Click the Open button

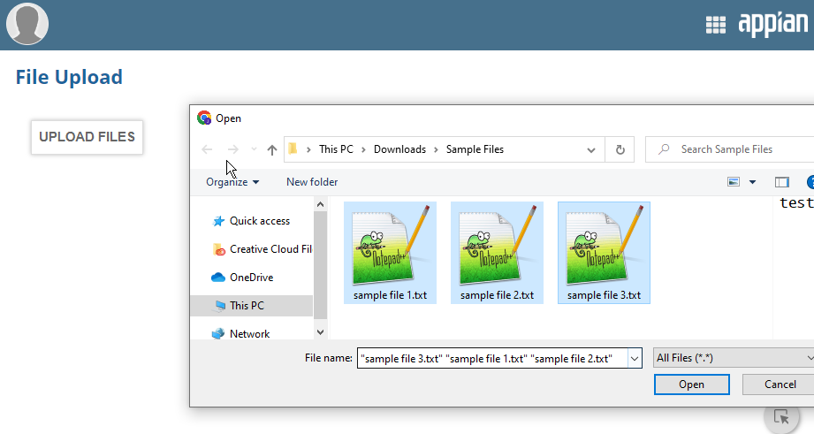click(x=691, y=385)
